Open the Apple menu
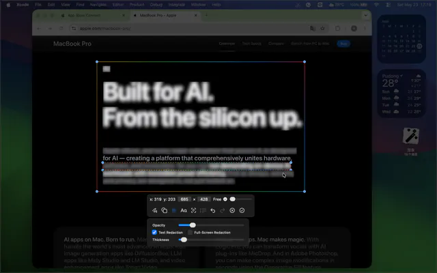This screenshot has height=273, width=437. [8, 5]
